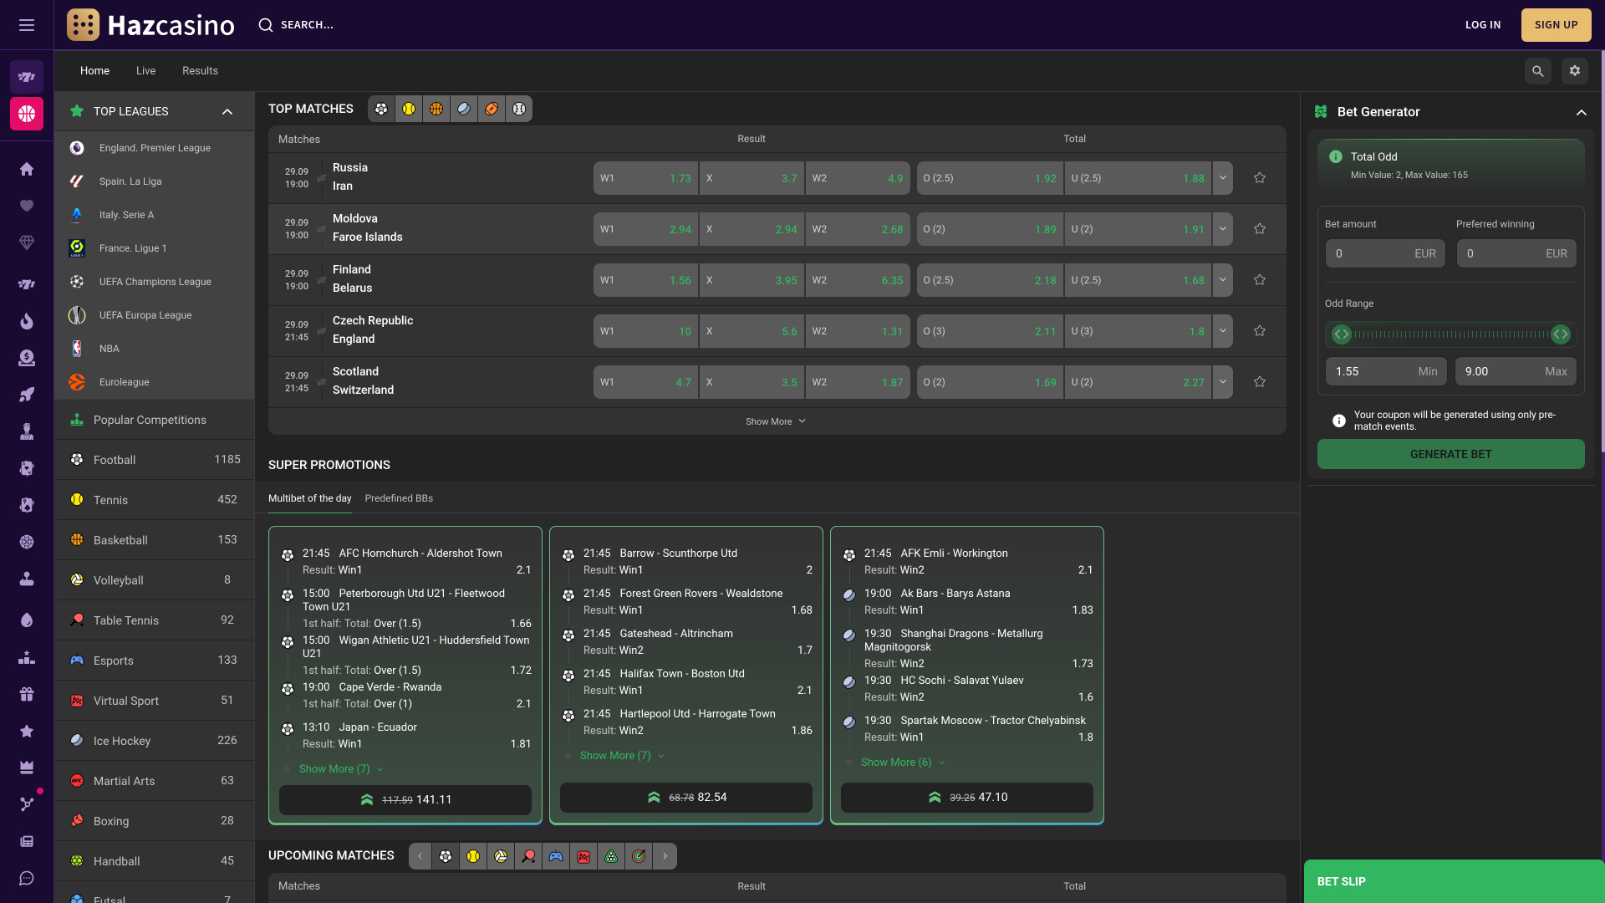Filter top matches by baseball icon

519,109
